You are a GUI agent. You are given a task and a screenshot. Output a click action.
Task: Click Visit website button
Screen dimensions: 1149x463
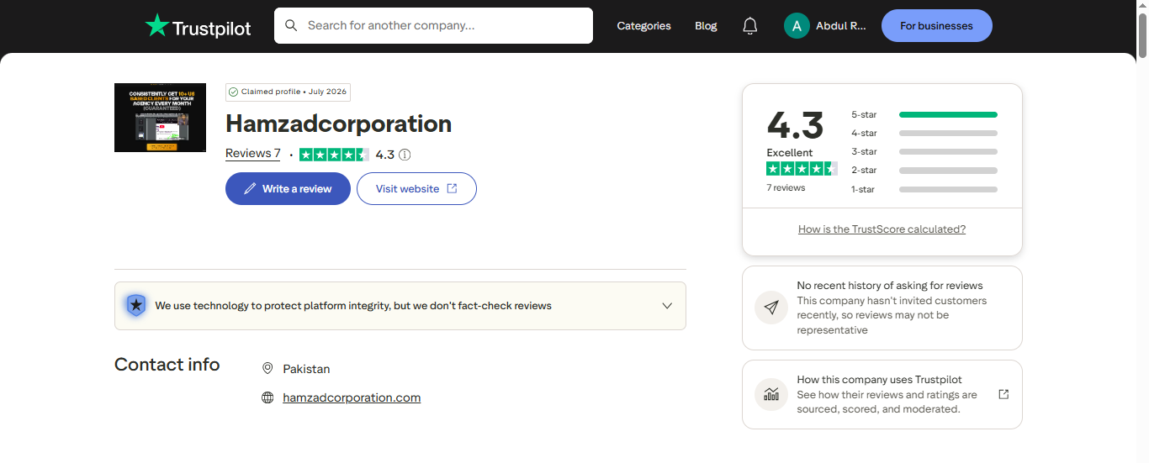pyautogui.click(x=416, y=189)
